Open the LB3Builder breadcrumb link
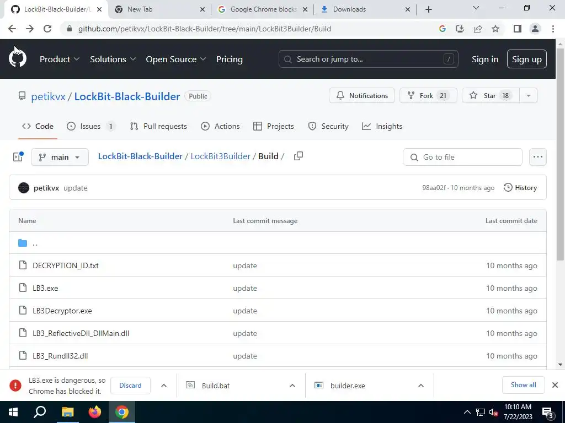 221,156
